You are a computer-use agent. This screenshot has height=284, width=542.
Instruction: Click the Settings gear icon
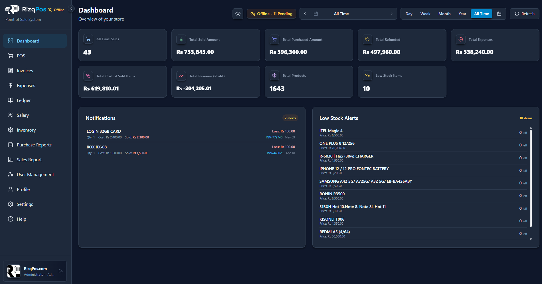point(11,204)
